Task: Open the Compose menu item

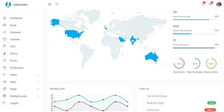Action: (15, 32)
